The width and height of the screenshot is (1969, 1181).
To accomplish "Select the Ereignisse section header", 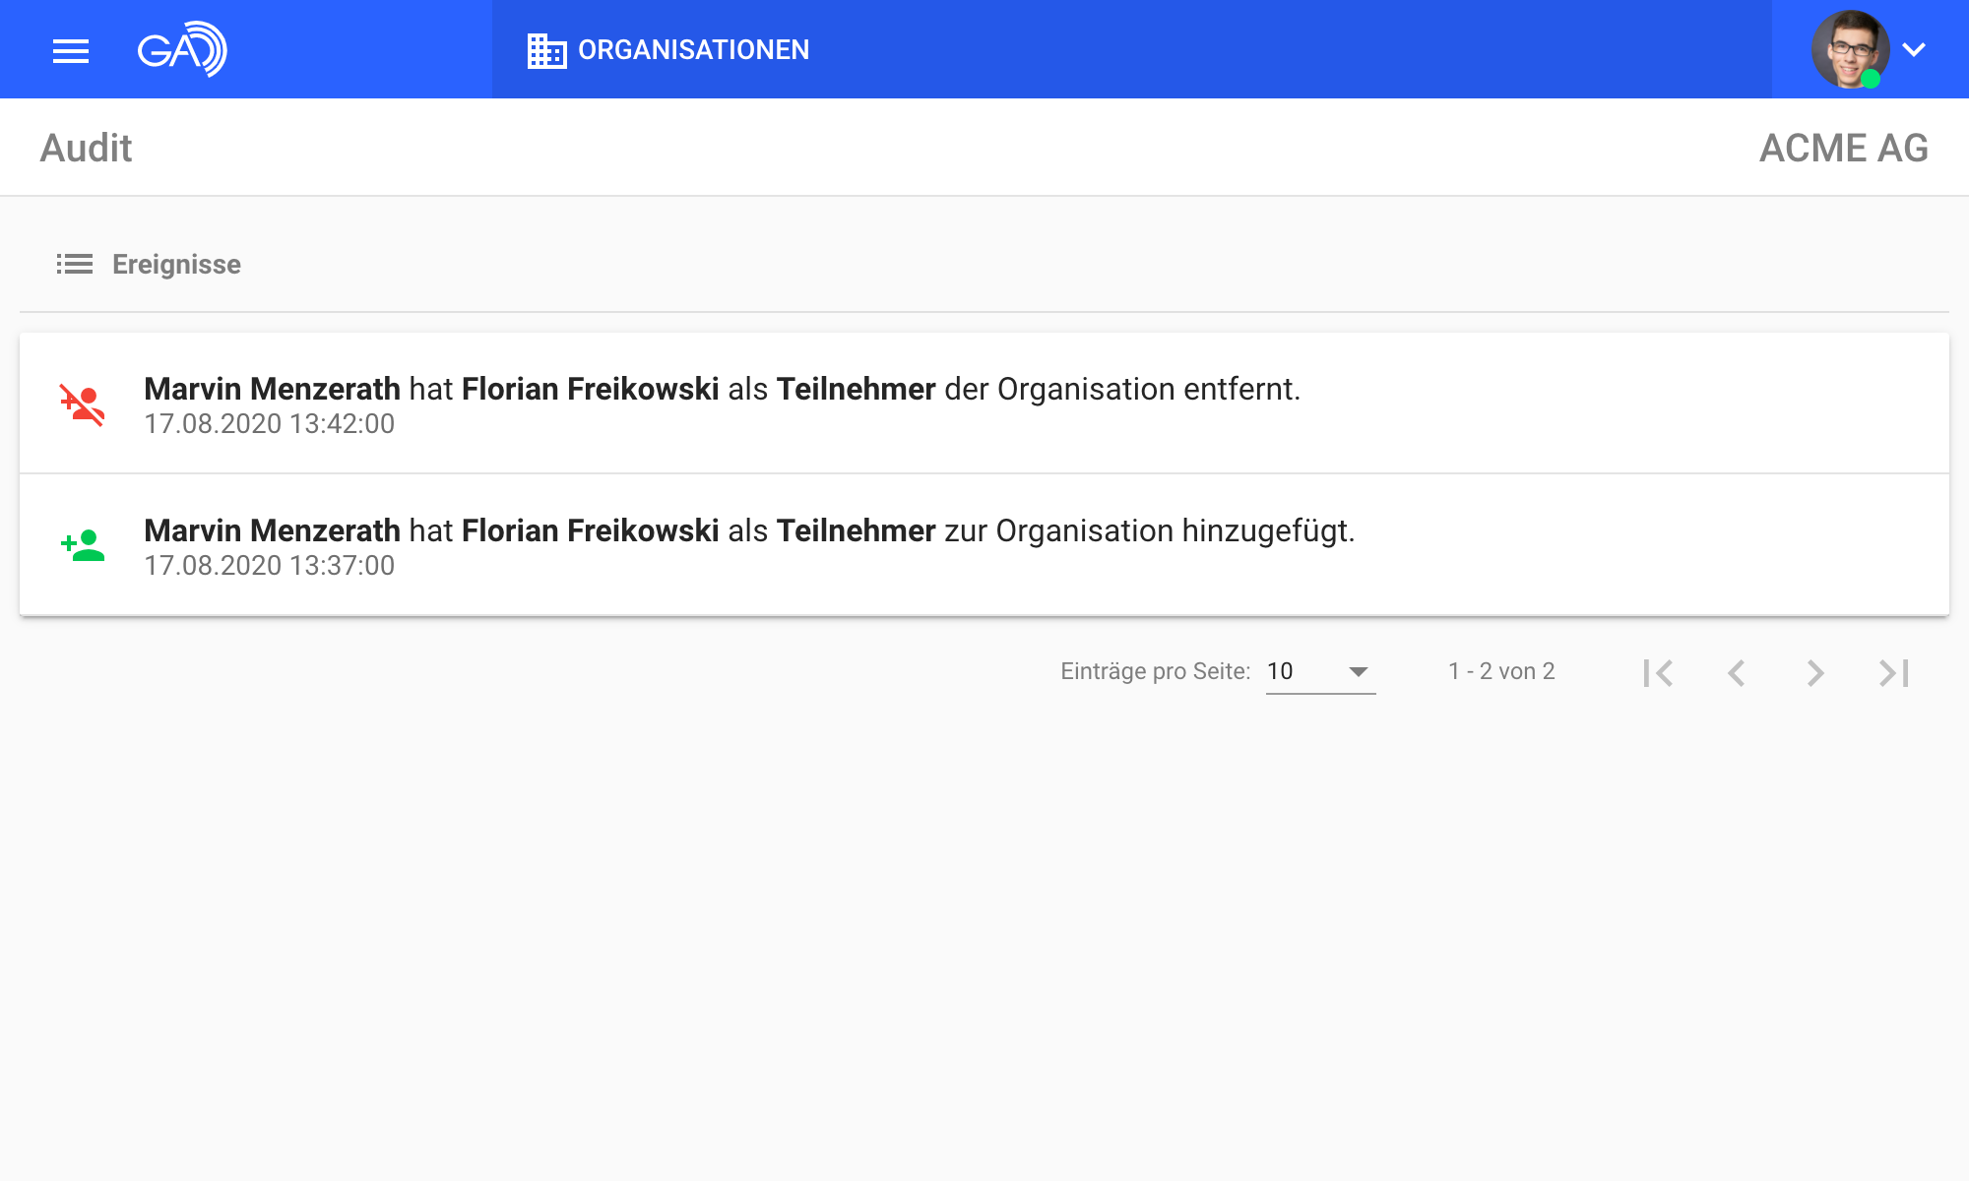I will point(176,264).
